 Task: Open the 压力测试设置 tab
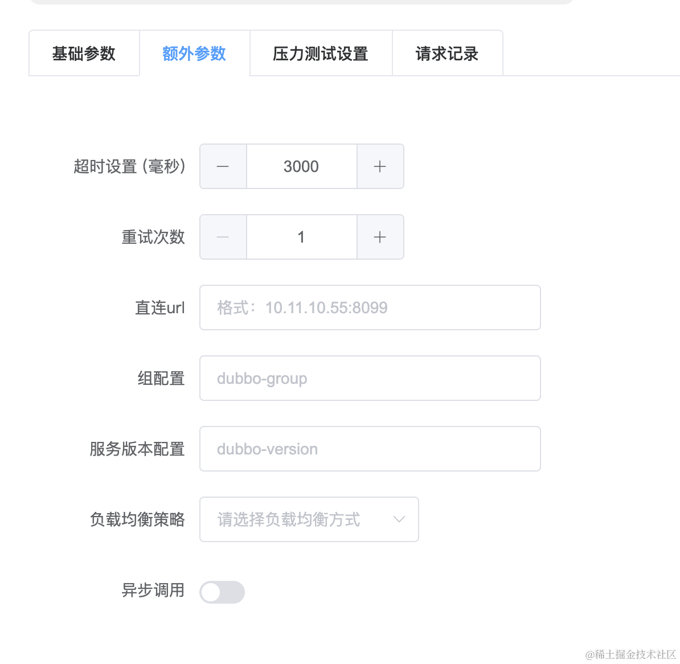click(320, 53)
